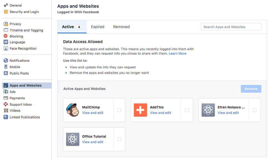Click the Language icon
The width and height of the screenshot is (271, 160).
(x=6, y=42)
